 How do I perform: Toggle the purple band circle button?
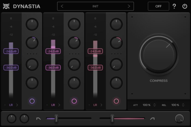32,101
